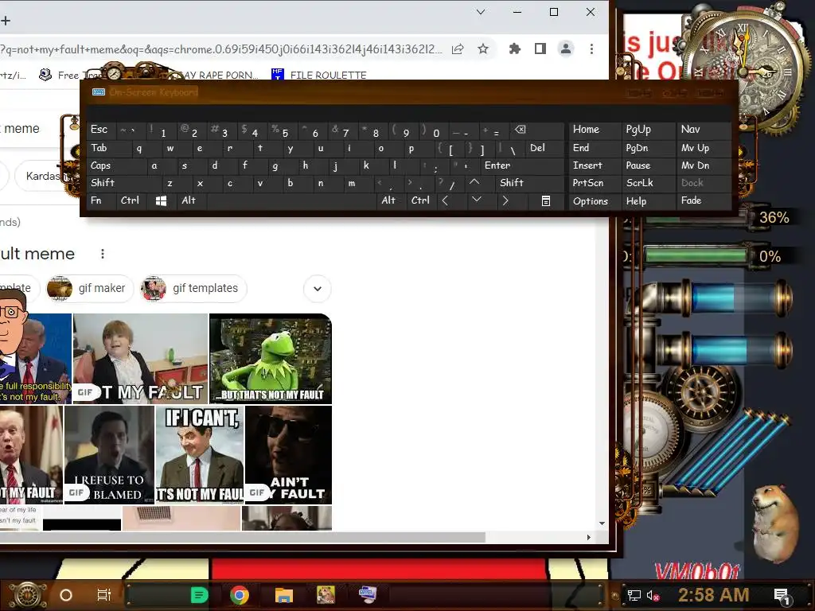The width and height of the screenshot is (815, 611).
Task: Expand the Chrome tab search chevron
Action: pyautogui.click(x=481, y=12)
